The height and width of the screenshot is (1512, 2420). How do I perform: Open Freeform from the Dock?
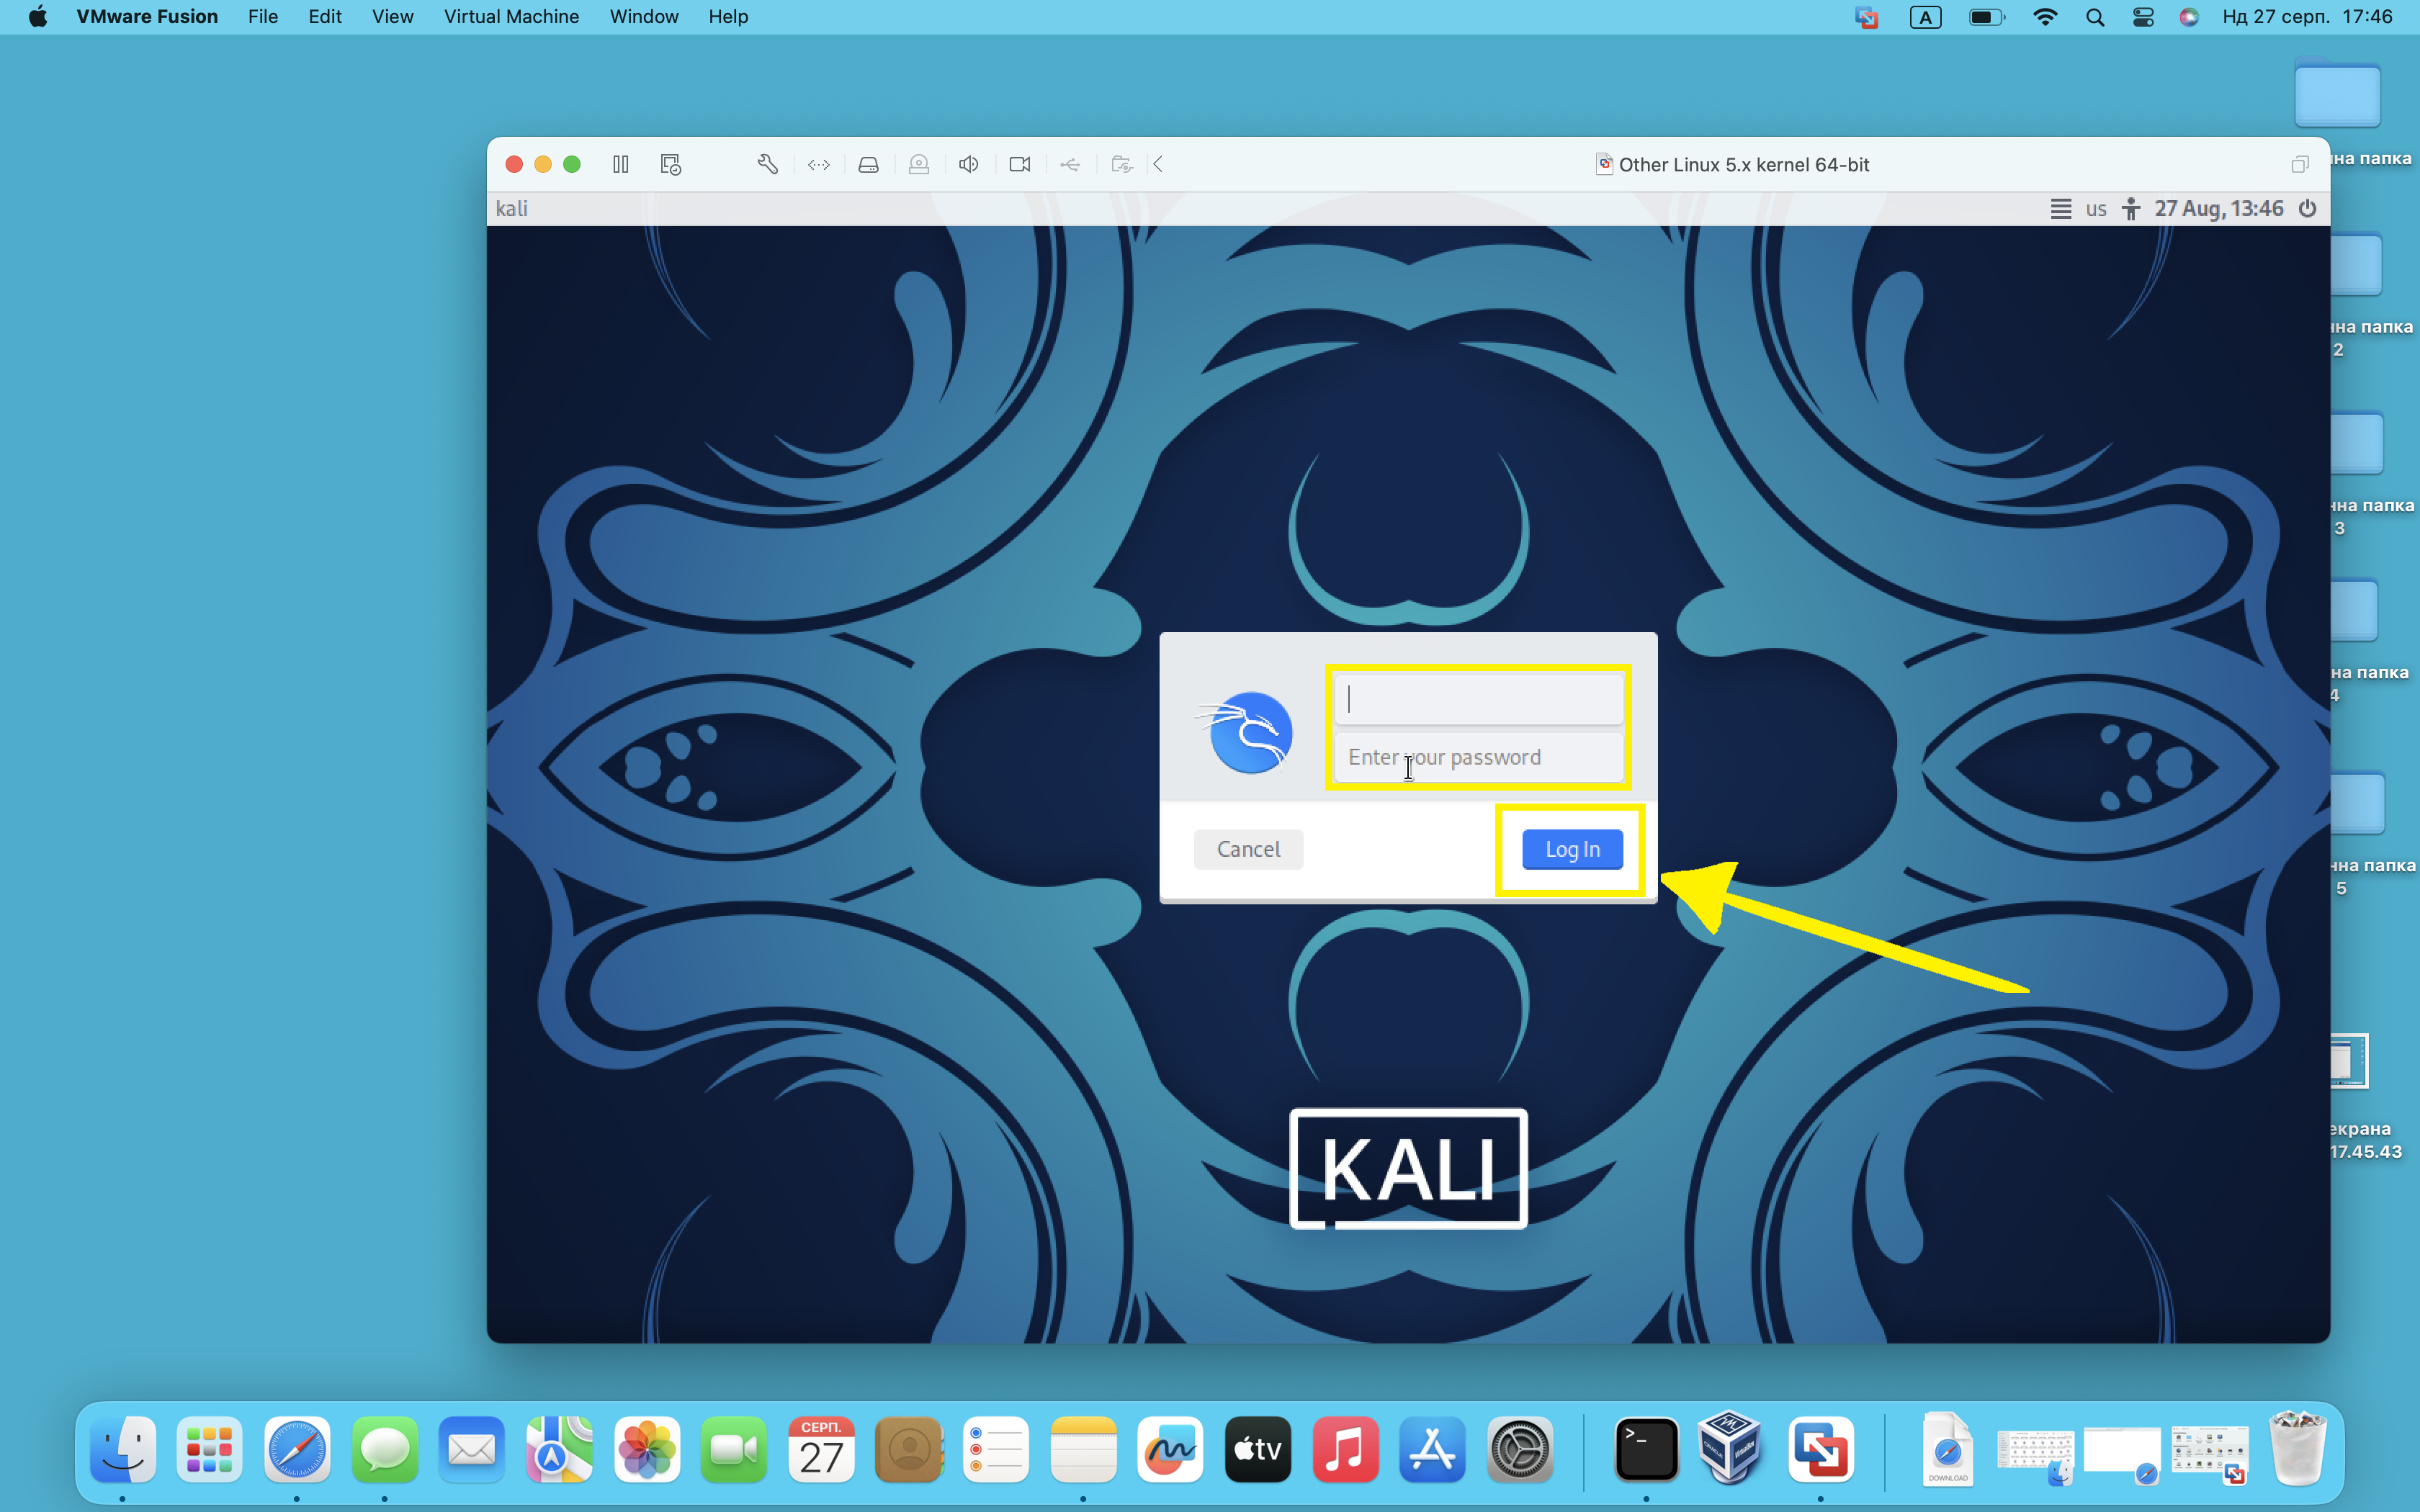click(x=1171, y=1449)
